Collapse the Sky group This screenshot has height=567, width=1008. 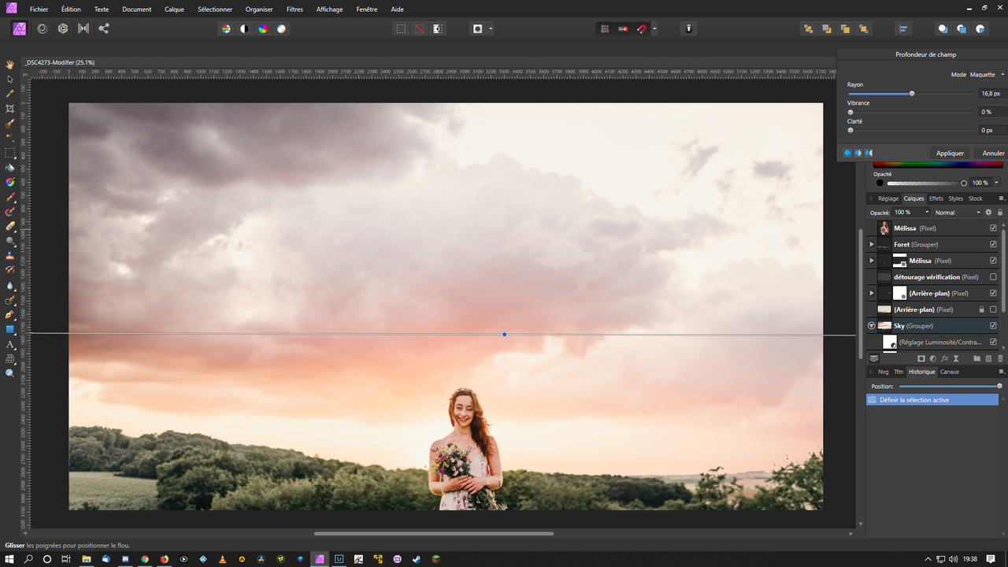[x=871, y=326]
